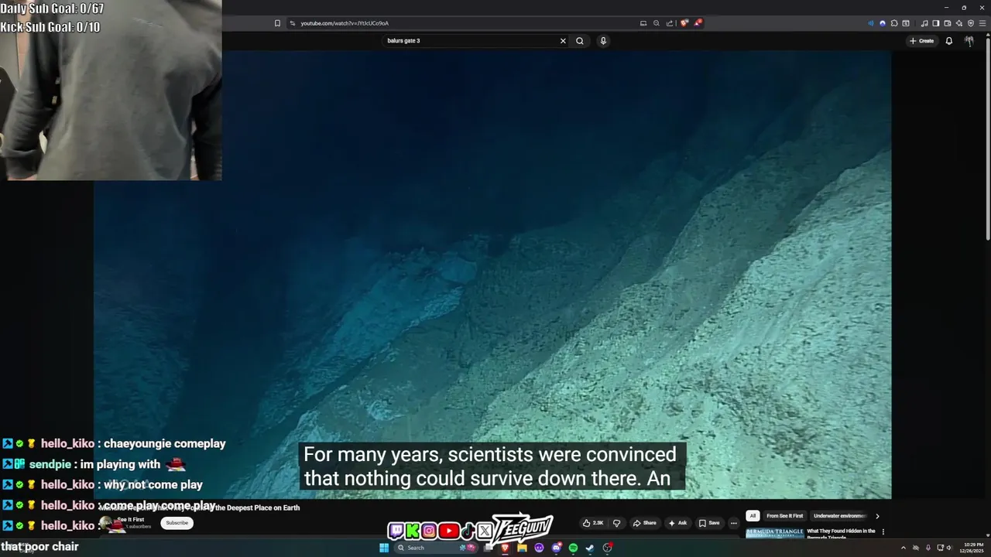Click chat message 'why not come play'
Viewport: 991px width, 557px height.
[153, 485]
